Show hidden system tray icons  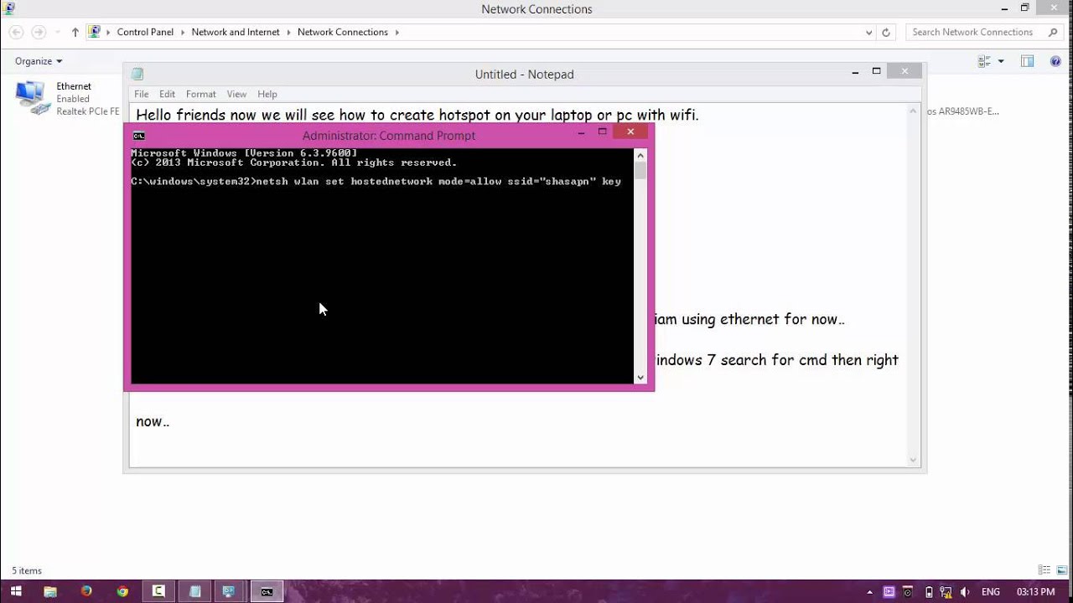(x=871, y=592)
